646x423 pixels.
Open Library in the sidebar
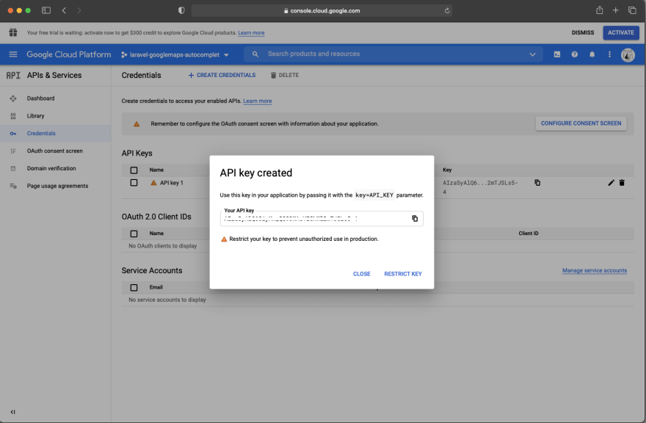point(35,116)
